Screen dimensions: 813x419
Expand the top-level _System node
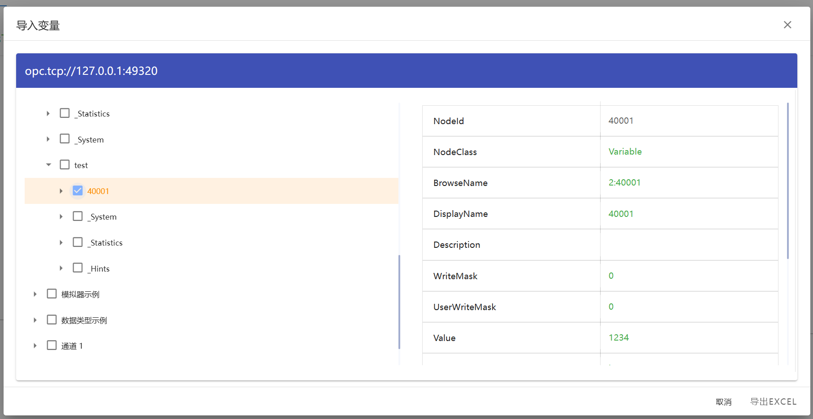(48, 139)
